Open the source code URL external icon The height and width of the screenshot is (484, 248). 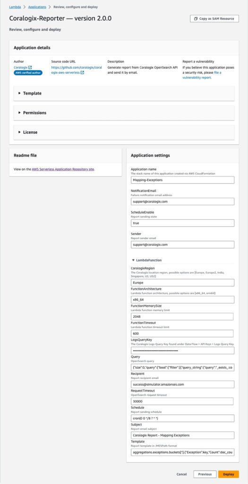[x=82, y=73]
